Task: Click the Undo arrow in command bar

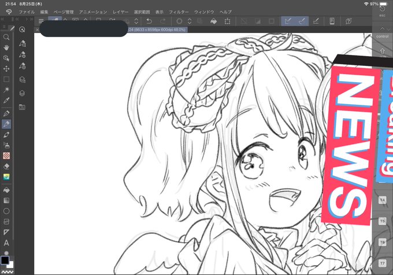Action: (149, 21)
